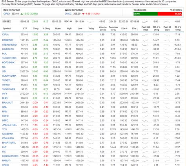186x166 pixels.
Task: Open DRREDDY symbol link
Action: pyautogui.click(x=8, y=40)
